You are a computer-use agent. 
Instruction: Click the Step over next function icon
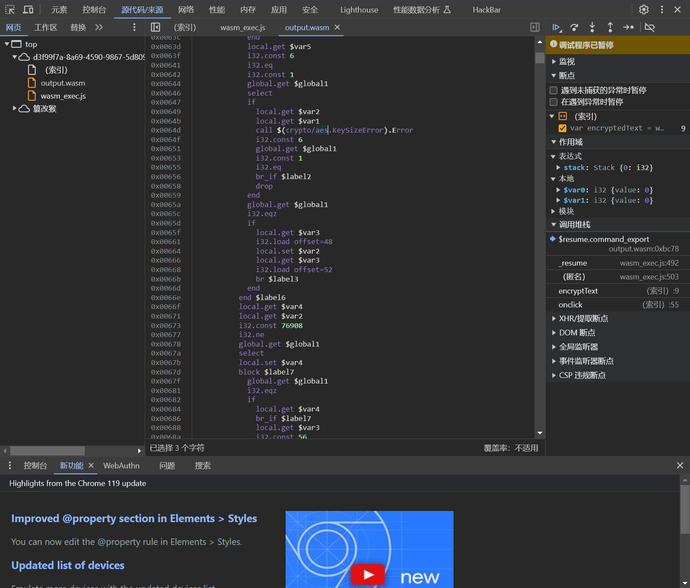[574, 28]
